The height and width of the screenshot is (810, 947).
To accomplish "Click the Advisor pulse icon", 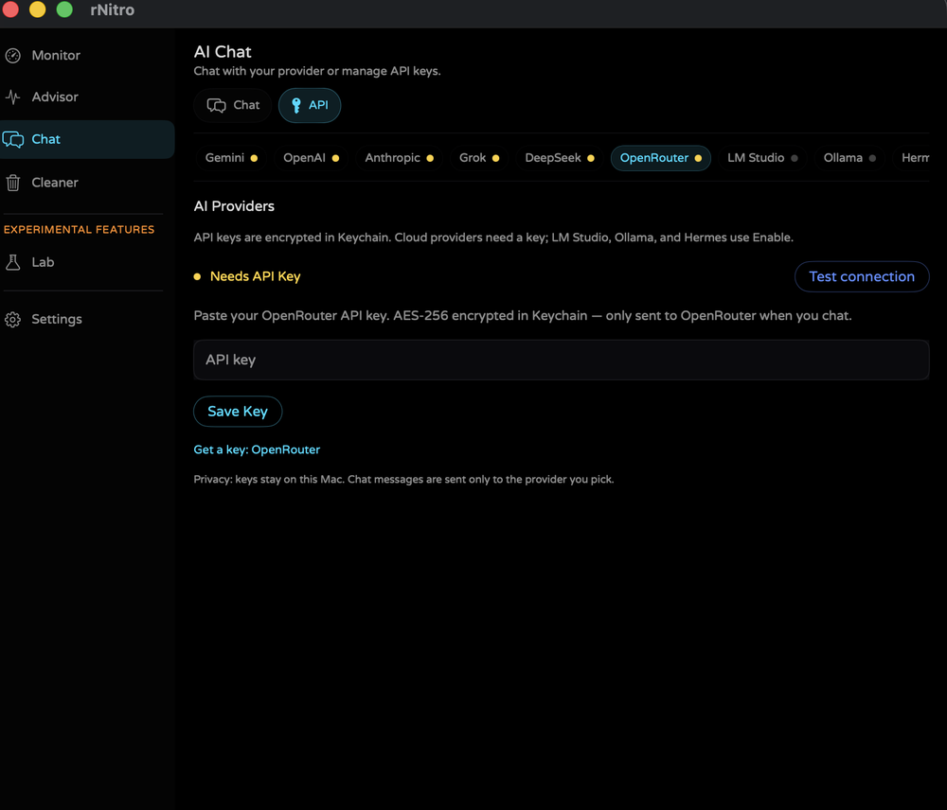I will click(x=12, y=97).
